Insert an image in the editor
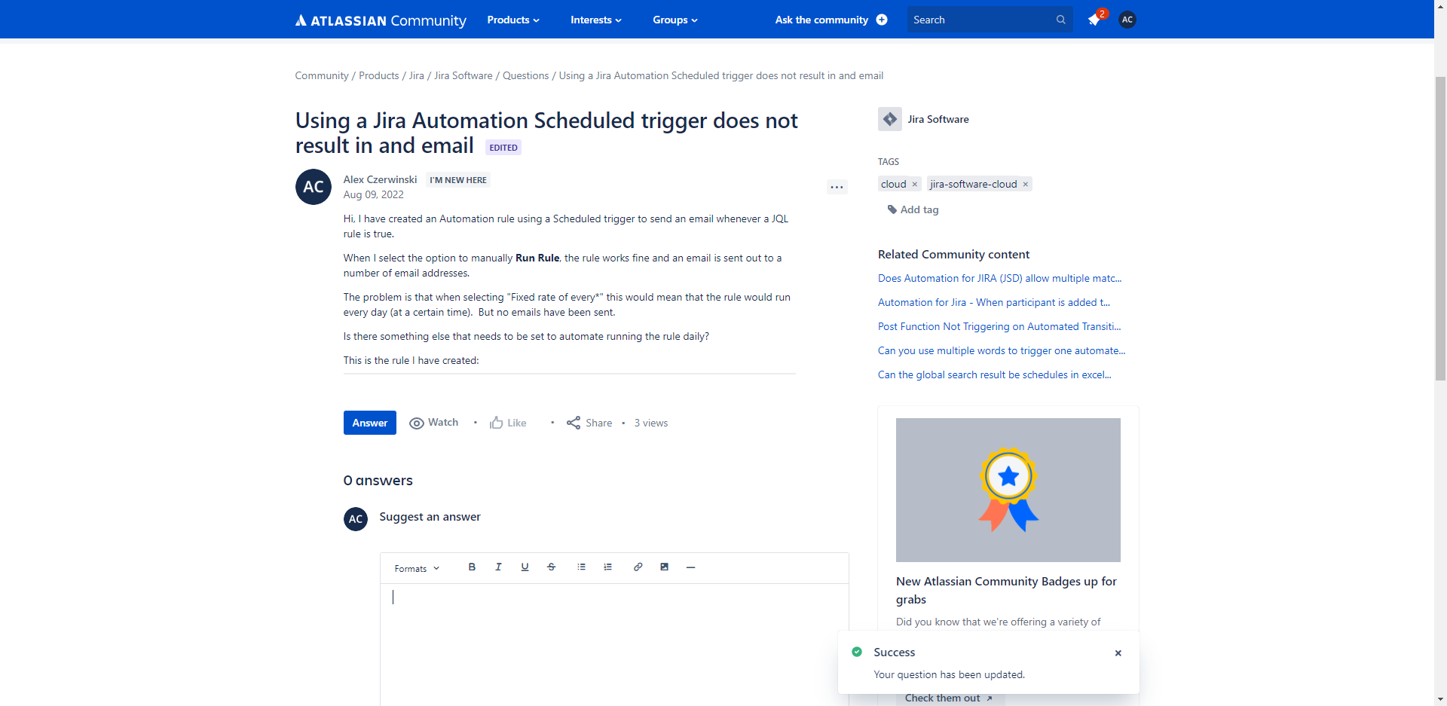Viewport: 1447px width, 706px height. pyautogui.click(x=664, y=567)
